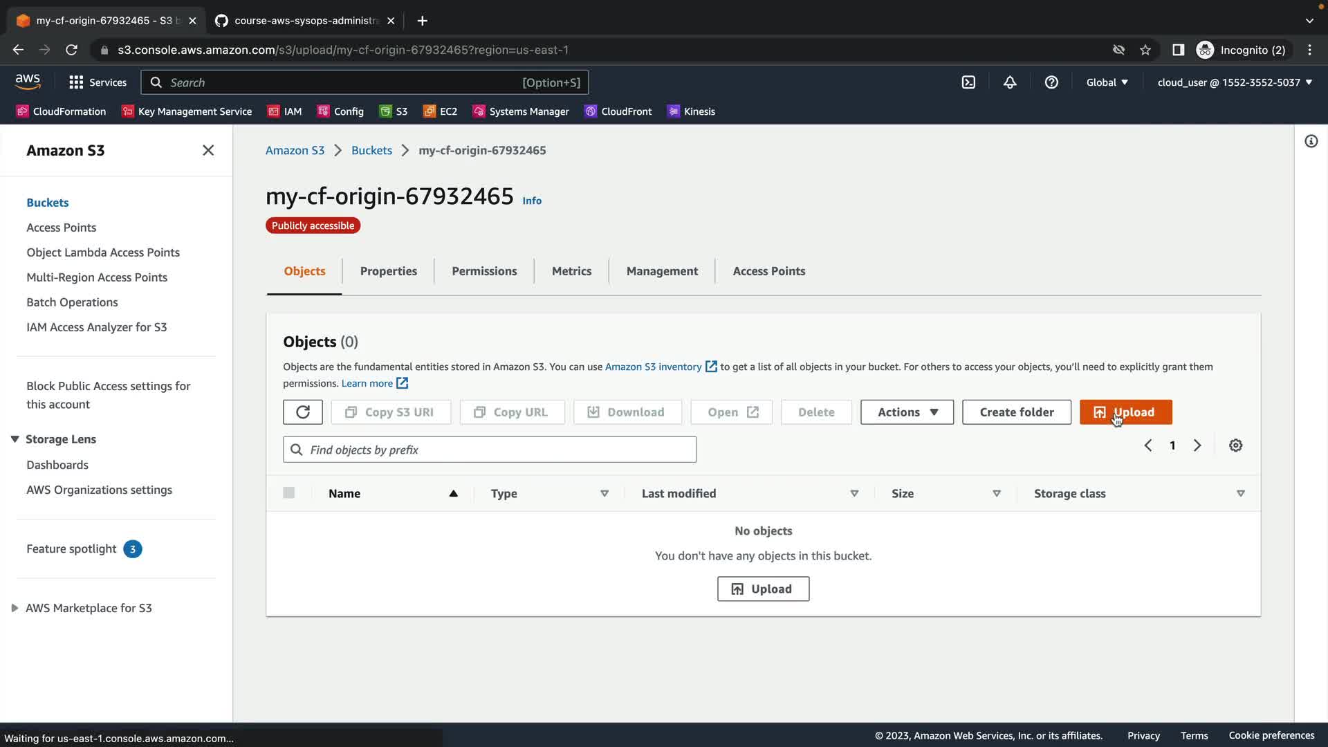Switch to the Permissions tab
1328x747 pixels.
tap(484, 271)
